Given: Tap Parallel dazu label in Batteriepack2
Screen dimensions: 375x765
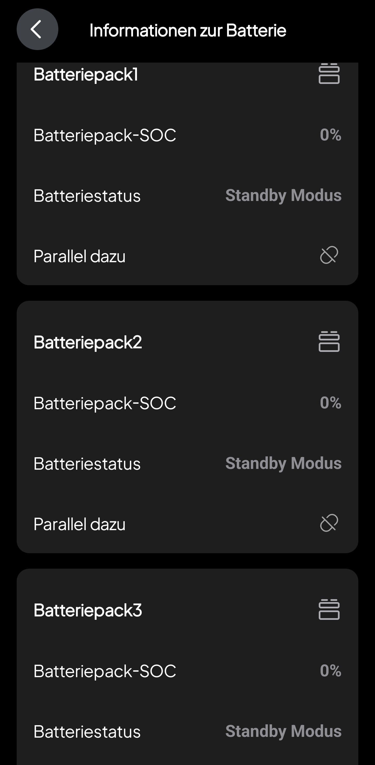Looking at the screenshot, I should [x=79, y=524].
